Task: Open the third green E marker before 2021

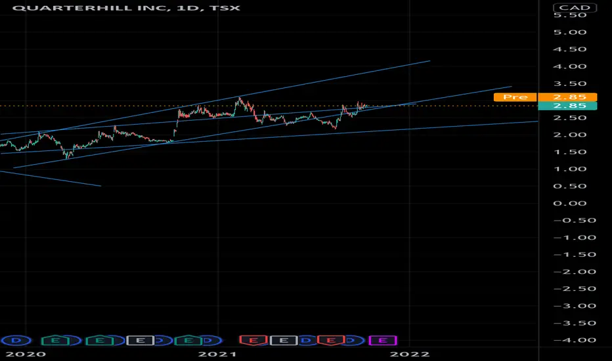Action: point(188,341)
